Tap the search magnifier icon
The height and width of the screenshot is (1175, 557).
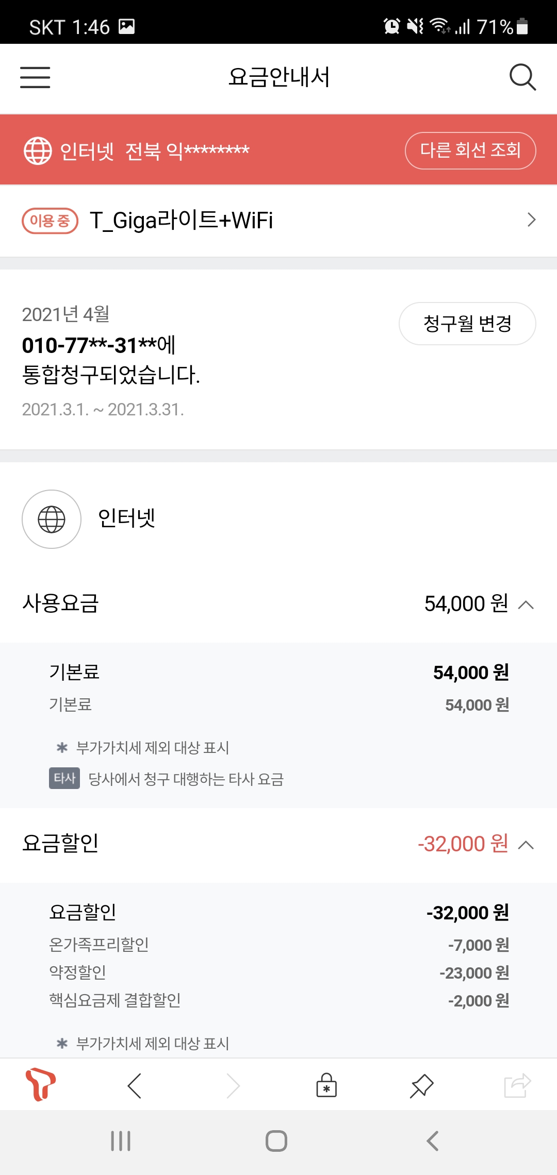coord(522,77)
